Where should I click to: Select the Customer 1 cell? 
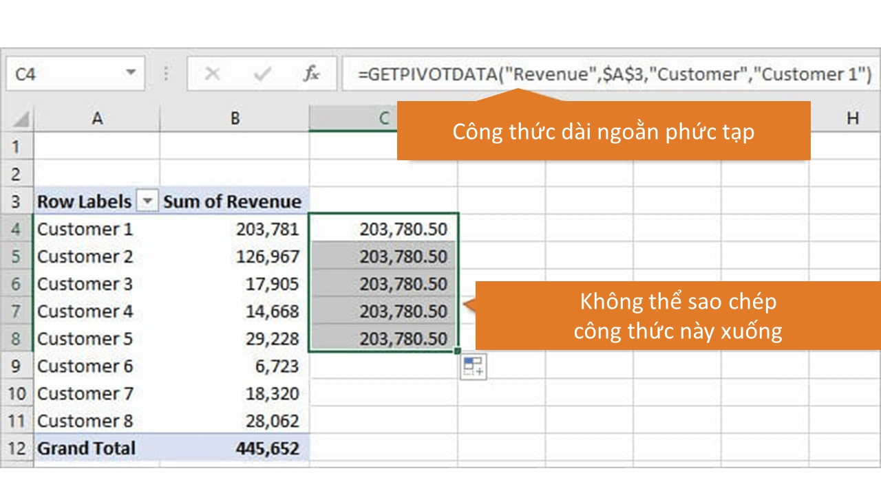point(97,229)
